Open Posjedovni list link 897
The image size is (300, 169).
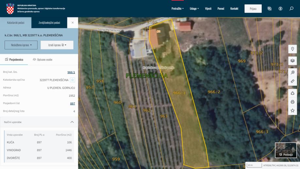(72, 104)
